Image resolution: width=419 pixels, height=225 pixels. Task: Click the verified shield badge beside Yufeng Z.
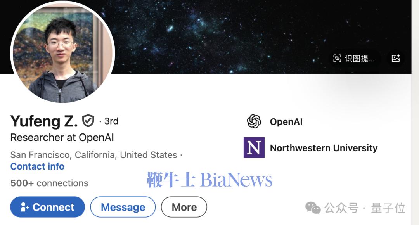point(88,121)
